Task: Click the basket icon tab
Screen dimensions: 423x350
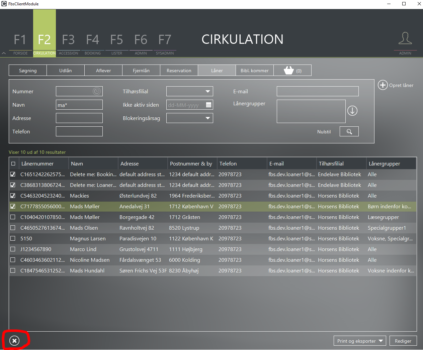Action: coord(292,71)
